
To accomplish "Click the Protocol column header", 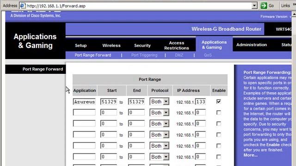I will pyautogui.click(x=160, y=90).
